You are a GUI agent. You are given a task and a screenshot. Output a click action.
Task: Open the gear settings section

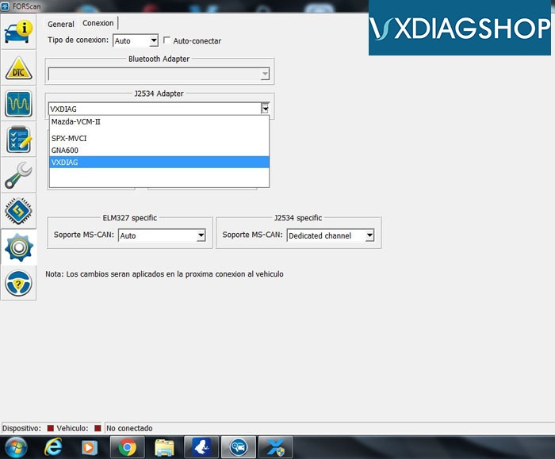17,247
